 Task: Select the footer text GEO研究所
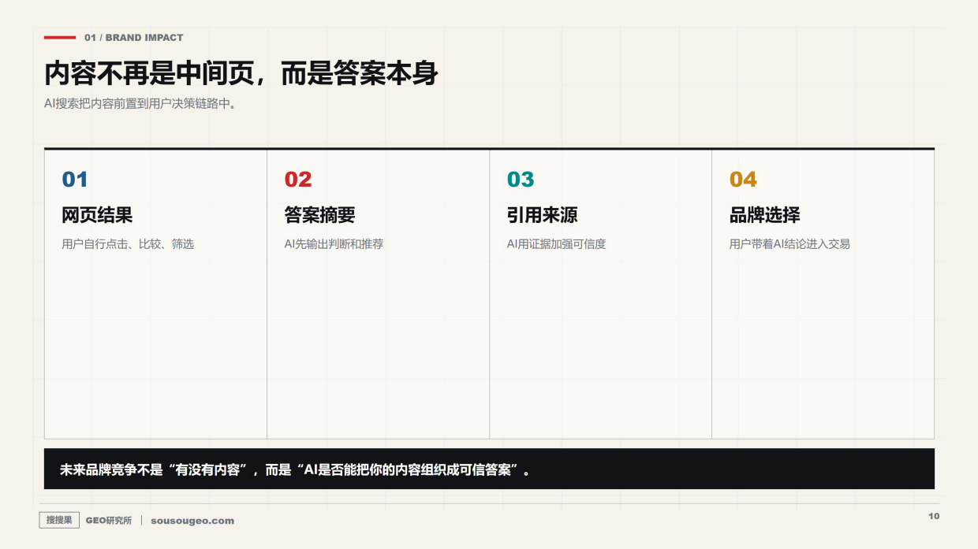(x=109, y=521)
